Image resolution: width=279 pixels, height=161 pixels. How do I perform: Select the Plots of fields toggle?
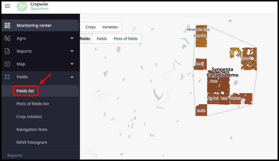[x=126, y=39]
